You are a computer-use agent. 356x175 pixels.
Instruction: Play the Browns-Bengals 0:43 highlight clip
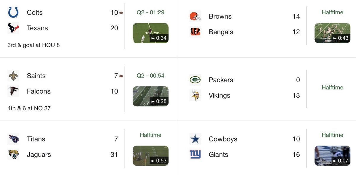click(x=332, y=33)
